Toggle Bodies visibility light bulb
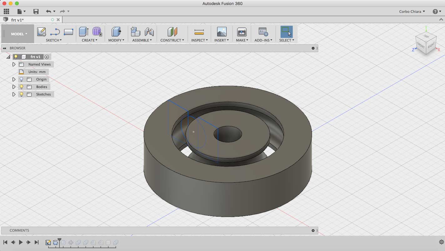 [x=21, y=87]
